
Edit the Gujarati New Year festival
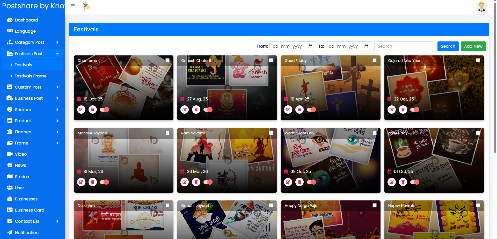tap(392, 110)
